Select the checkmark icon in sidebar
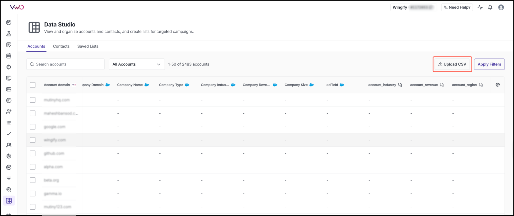The width and height of the screenshot is (514, 216). tap(9, 134)
